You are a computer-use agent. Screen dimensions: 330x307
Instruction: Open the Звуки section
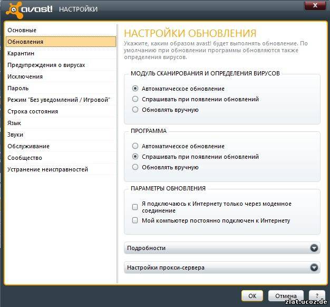(61, 135)
